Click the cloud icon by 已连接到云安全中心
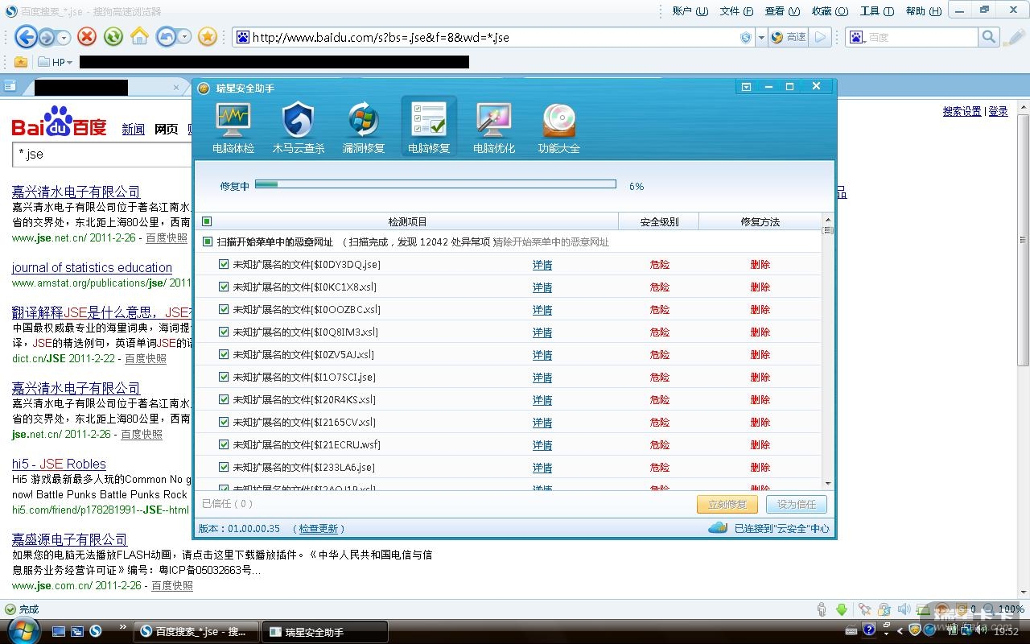The height and width of the screenshot is (644, 1030). (718, 528)
